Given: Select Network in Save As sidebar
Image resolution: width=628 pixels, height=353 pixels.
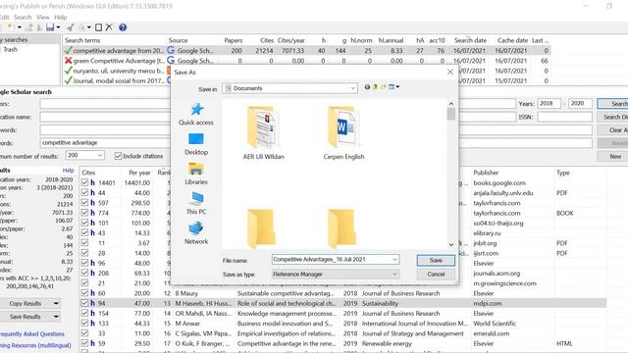Looking at the screenshot, I should click(x=196, y=233).
